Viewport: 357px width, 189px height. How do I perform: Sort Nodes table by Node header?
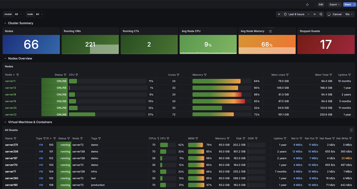click(9, 75)
